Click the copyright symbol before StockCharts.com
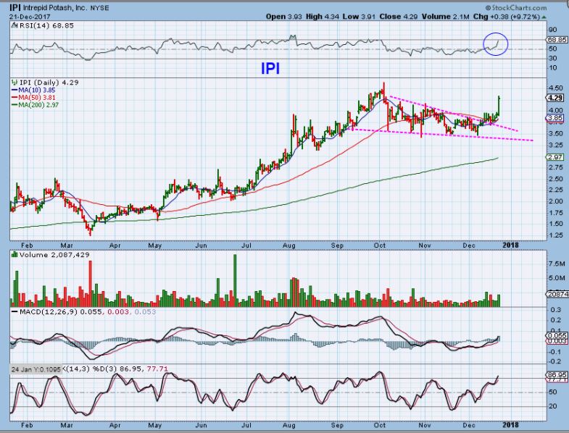Viewport: 569px width, 433px height. [488, 8]
